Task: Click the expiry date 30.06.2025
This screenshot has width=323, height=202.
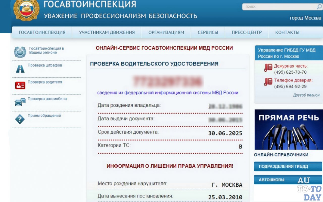Action: 225,133
